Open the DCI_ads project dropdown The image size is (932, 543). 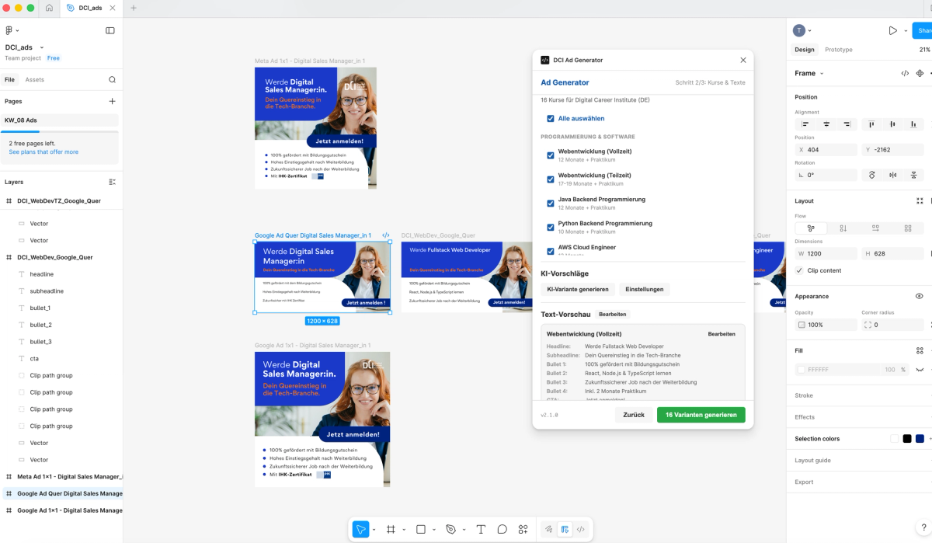tap(43, 47)
